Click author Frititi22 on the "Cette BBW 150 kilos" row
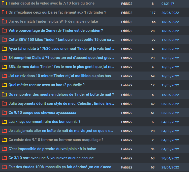 pos(127,40)
